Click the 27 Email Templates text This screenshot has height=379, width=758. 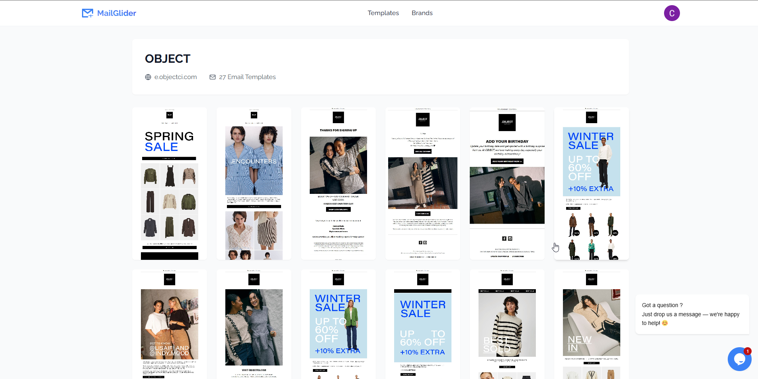(x=247, y=77)
